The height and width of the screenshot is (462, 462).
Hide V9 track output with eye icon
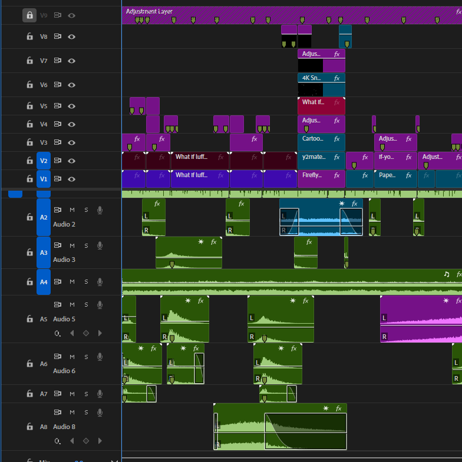click(x=72, y=15)
